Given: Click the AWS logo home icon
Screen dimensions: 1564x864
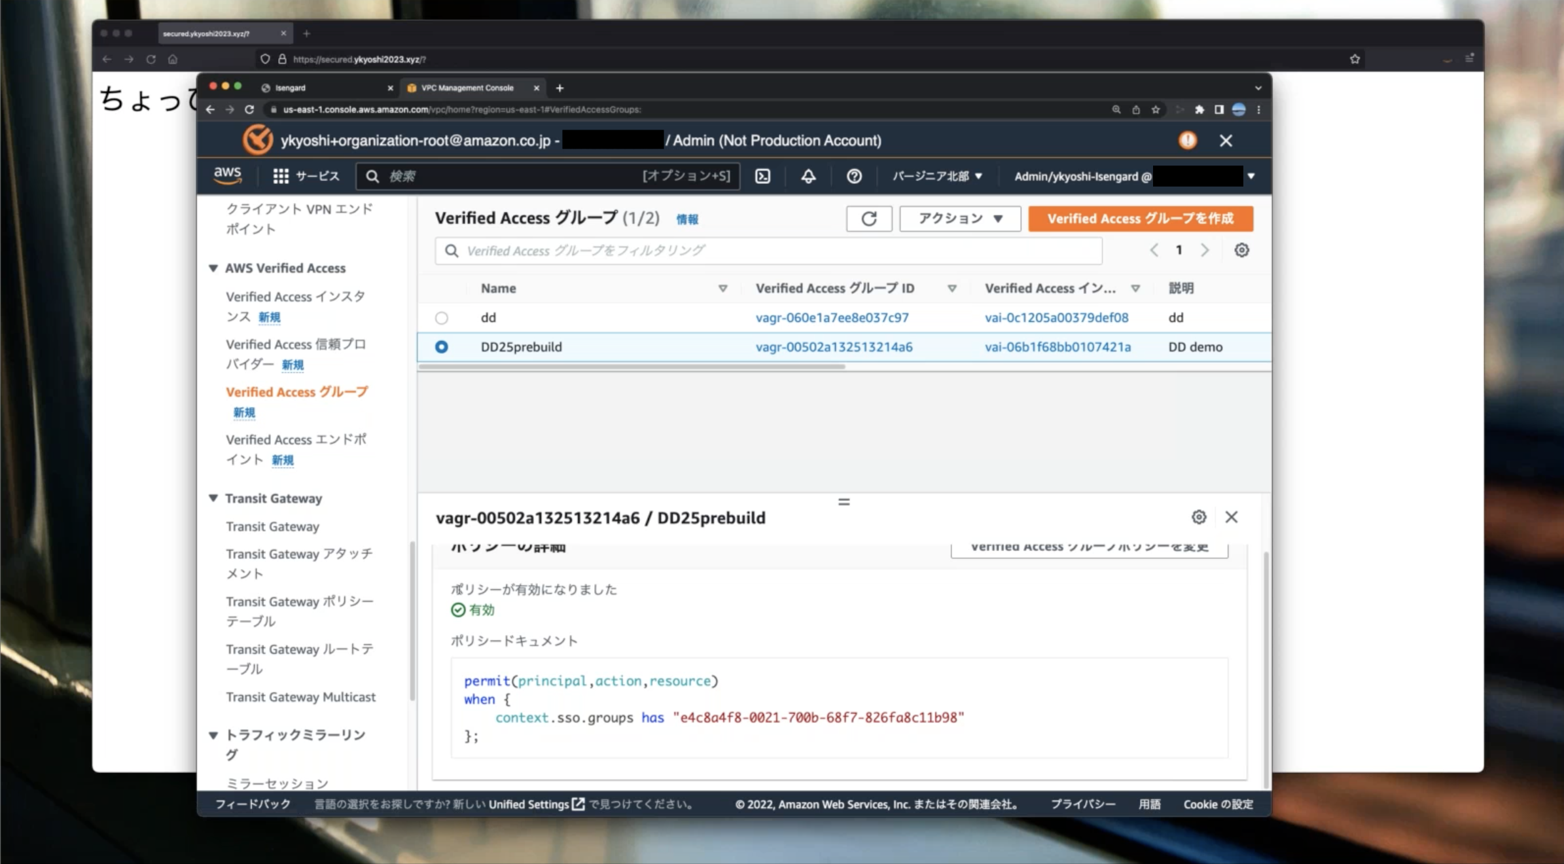Looking at the screenshot, I should 227,175.
